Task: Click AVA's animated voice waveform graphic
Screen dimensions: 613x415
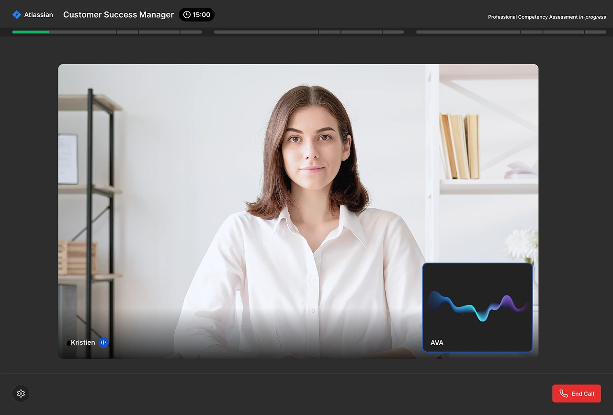Action: 477,305
